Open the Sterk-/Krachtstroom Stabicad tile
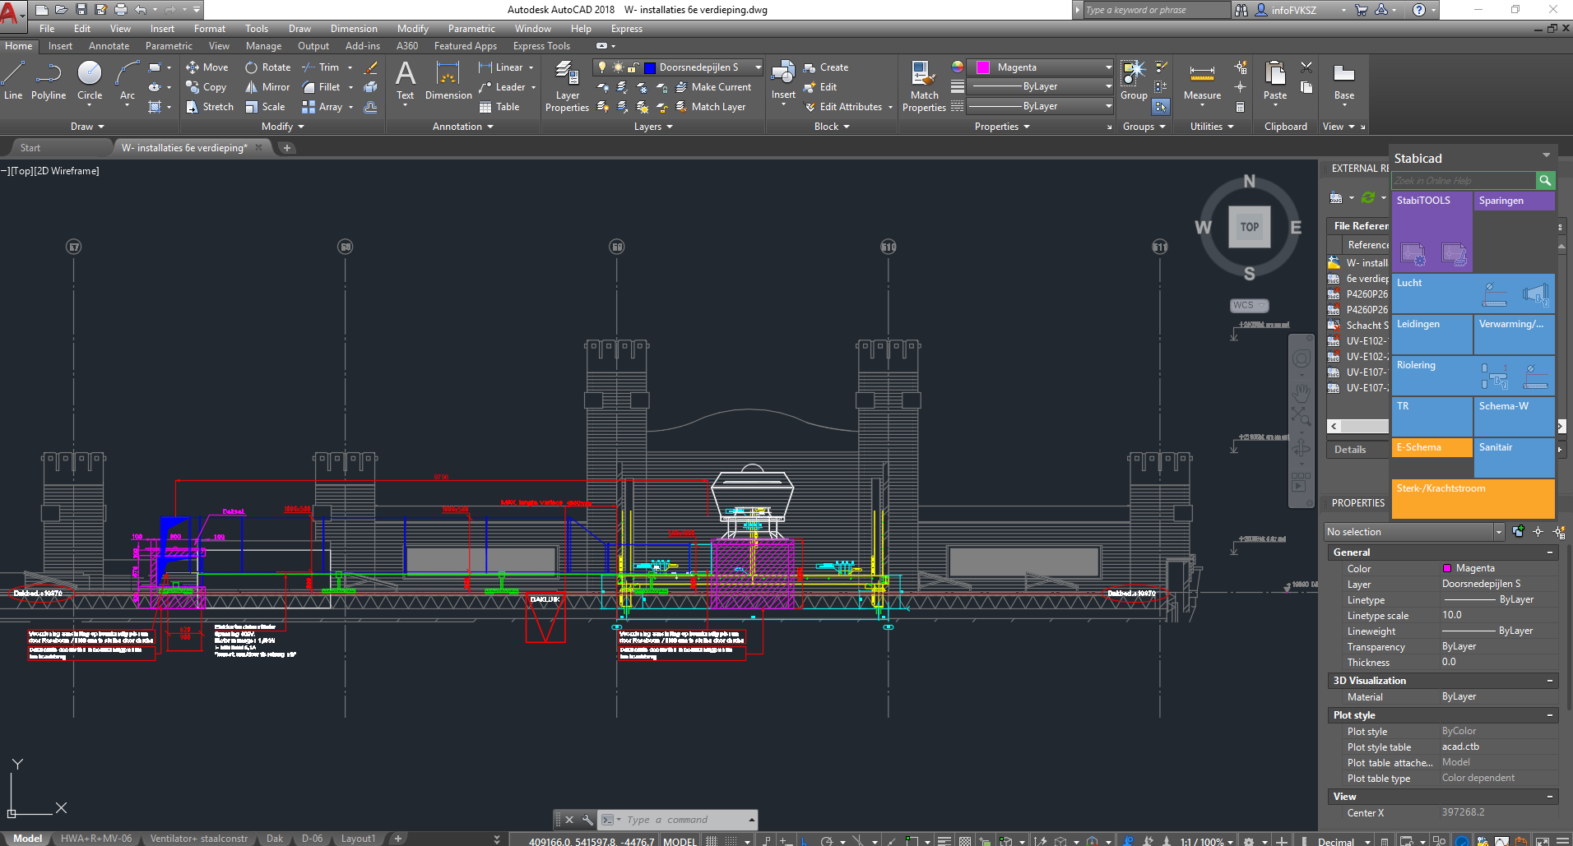Viewport: 1573px width, 846px height. 1472,499
